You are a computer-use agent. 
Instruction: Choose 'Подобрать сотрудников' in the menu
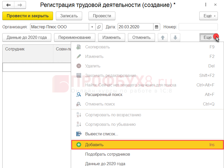148,154
